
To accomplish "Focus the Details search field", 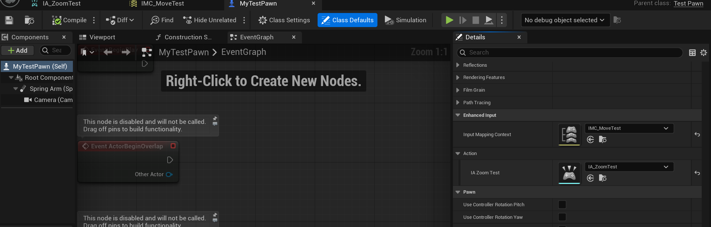I will [570, 53].
